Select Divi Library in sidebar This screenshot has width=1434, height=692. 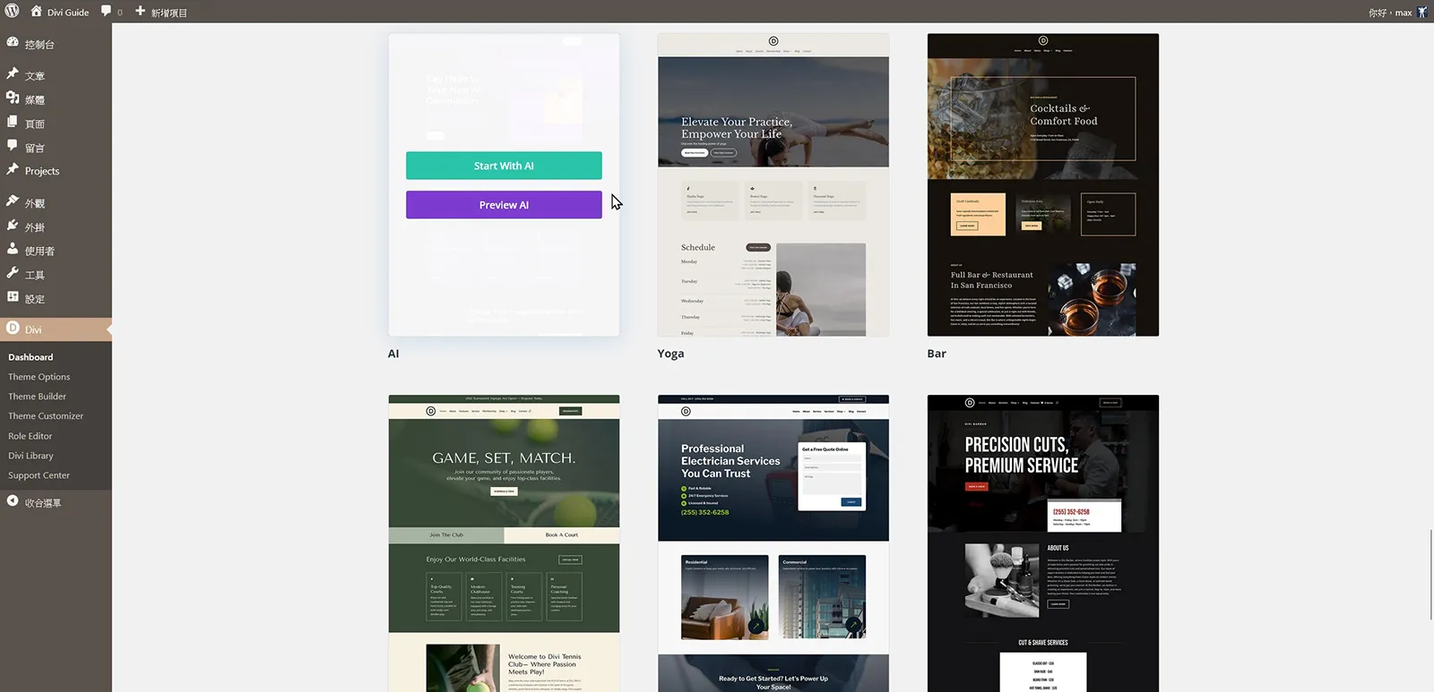31,456
